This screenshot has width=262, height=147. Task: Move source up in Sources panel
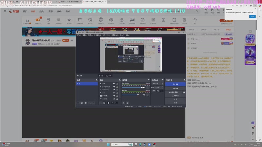coord(113,103)
